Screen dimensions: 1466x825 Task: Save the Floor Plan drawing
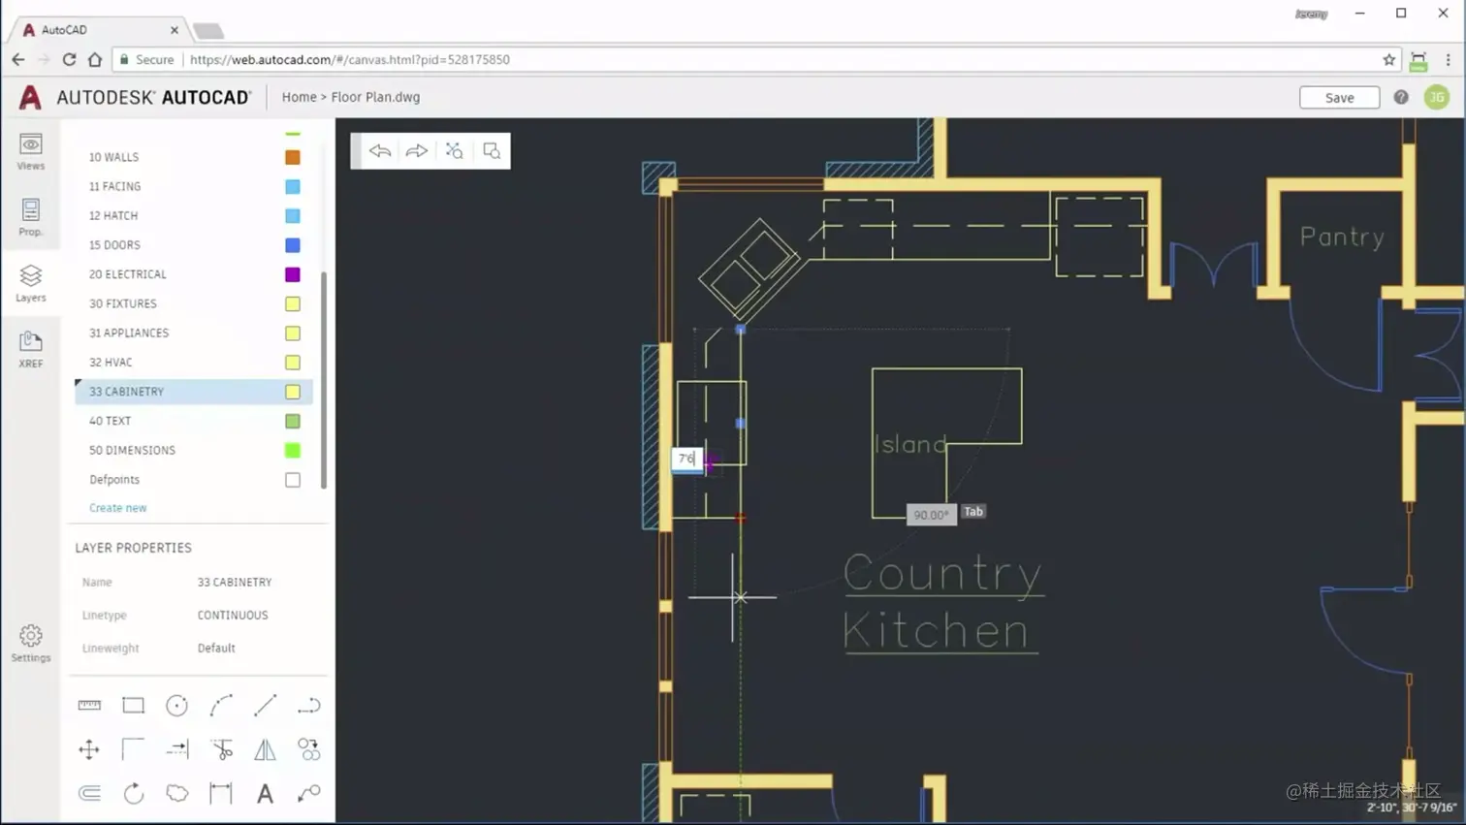click(1338, 97)
